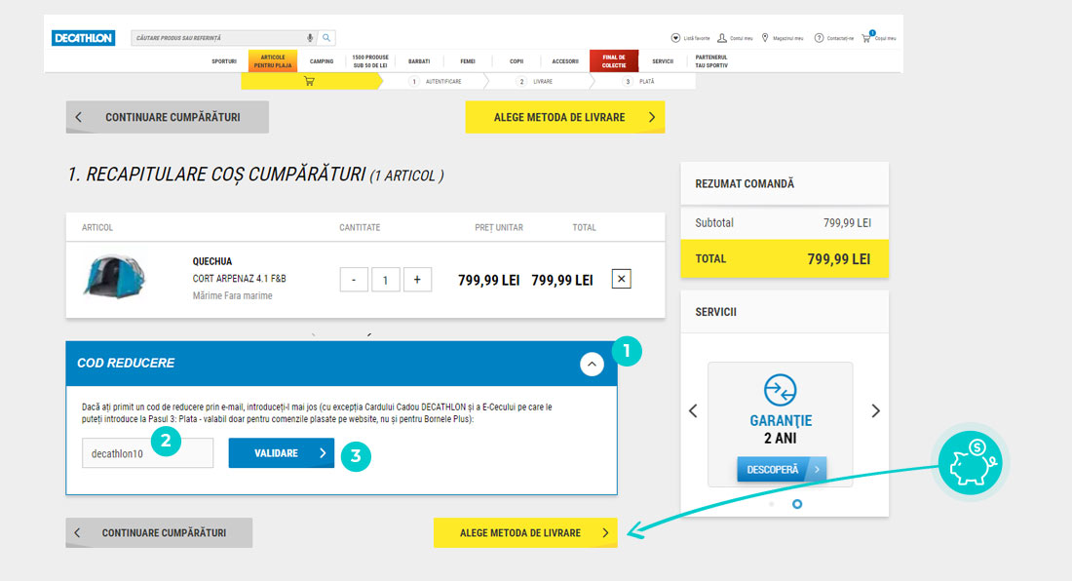Select the inactive carousel dot indicator
The image size is (1072, 581).
coord(772,504)
